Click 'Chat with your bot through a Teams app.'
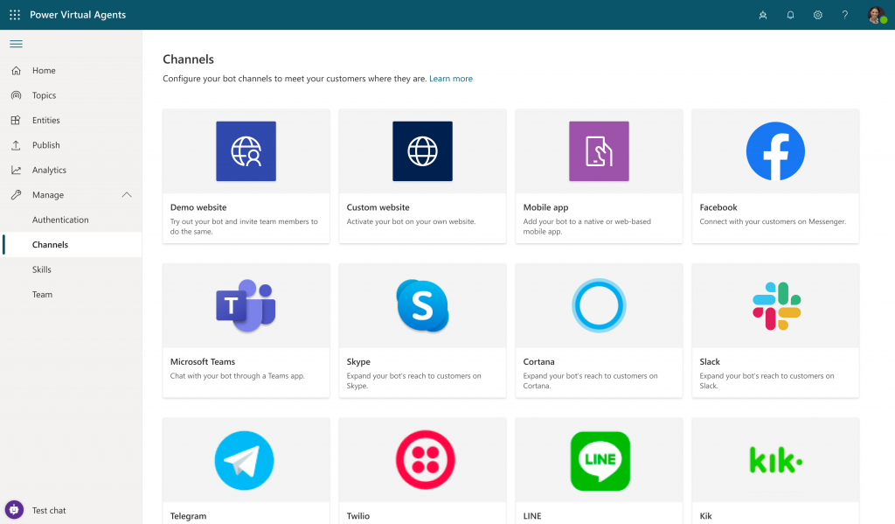This screenshot has width=895, height=524. point(238,376)
